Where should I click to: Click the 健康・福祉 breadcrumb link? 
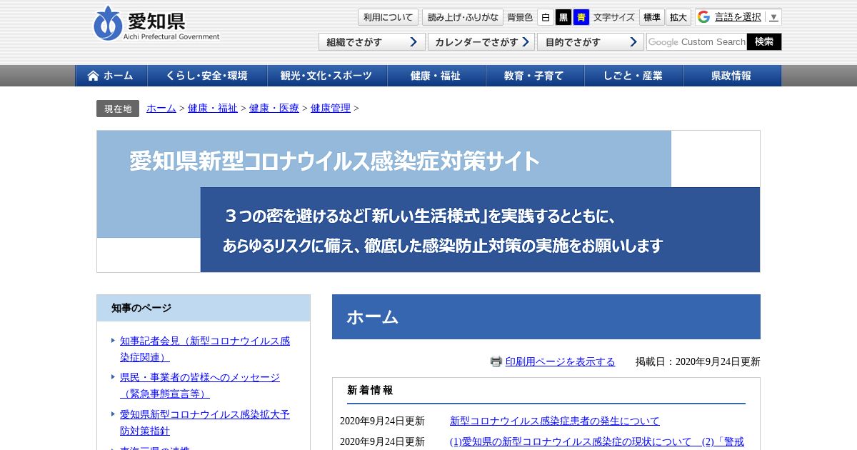click(213, 109)
